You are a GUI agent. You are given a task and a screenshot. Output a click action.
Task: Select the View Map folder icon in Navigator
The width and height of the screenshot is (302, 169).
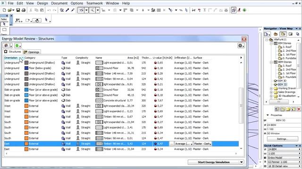coord(283,34)
